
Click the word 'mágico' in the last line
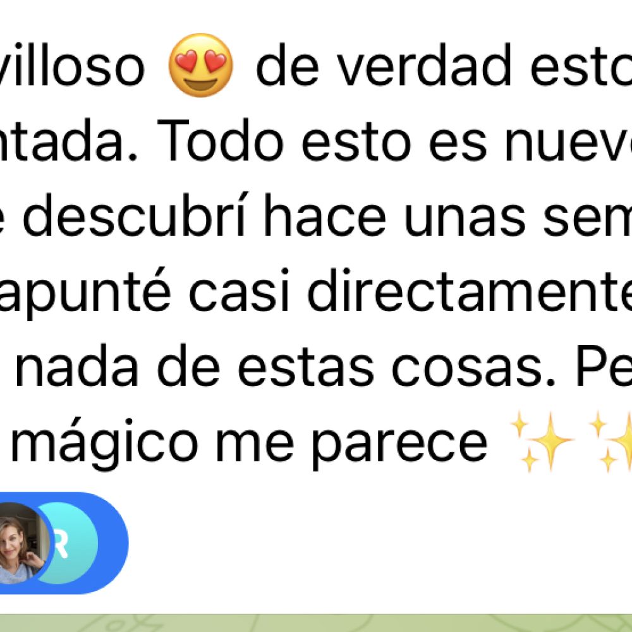pos(104,446)
